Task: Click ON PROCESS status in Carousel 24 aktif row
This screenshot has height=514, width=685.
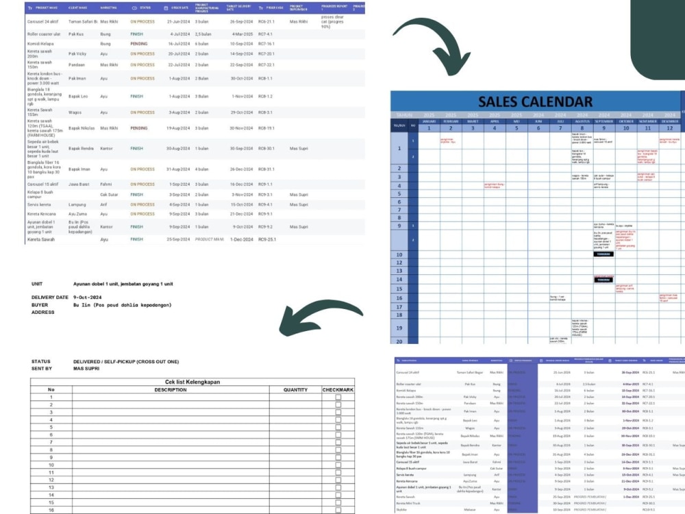Action: tap(142, 21)
